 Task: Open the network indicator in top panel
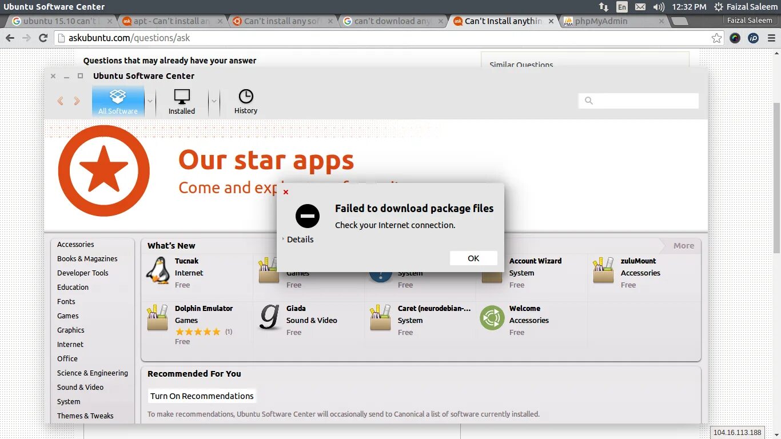click(604, 7)
